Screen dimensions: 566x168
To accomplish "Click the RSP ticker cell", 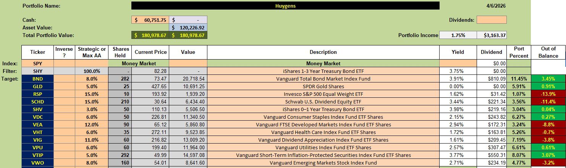I will coord(37,94).
